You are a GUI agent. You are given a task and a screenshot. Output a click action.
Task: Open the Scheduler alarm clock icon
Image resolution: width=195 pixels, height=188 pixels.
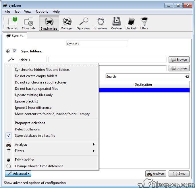[100, 23]
